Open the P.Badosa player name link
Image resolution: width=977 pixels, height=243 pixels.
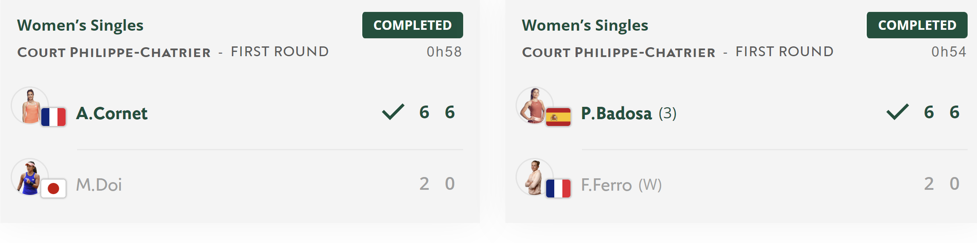[x=616, y=114]
